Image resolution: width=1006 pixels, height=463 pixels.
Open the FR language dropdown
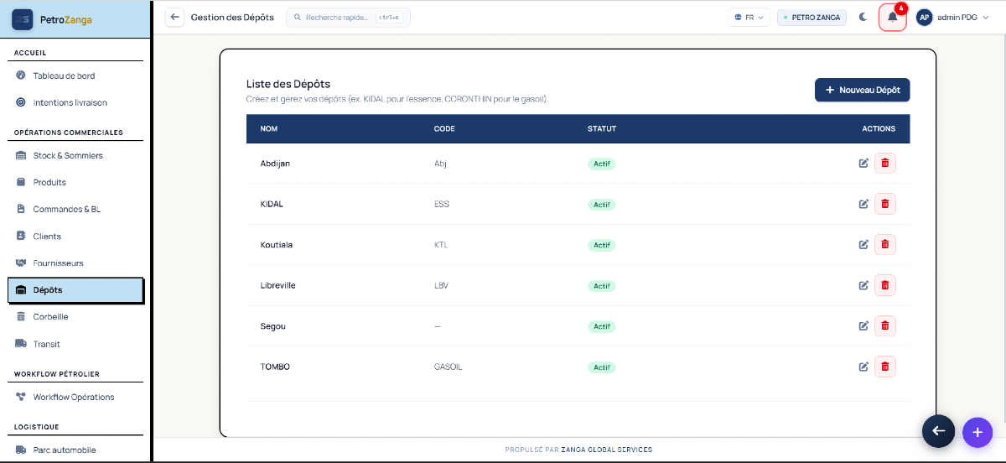[x=749, y=17]
